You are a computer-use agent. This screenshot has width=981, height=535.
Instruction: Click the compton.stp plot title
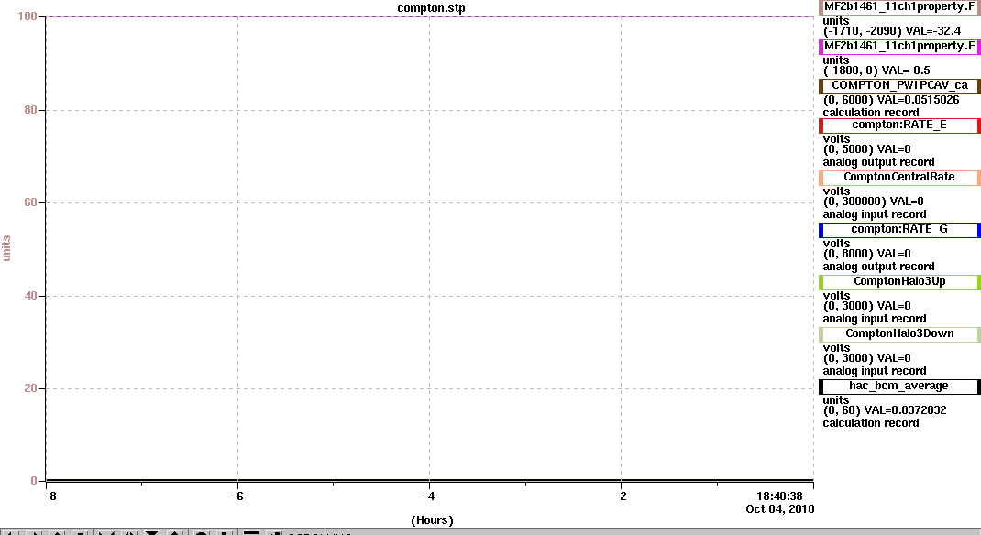[431, 8]
